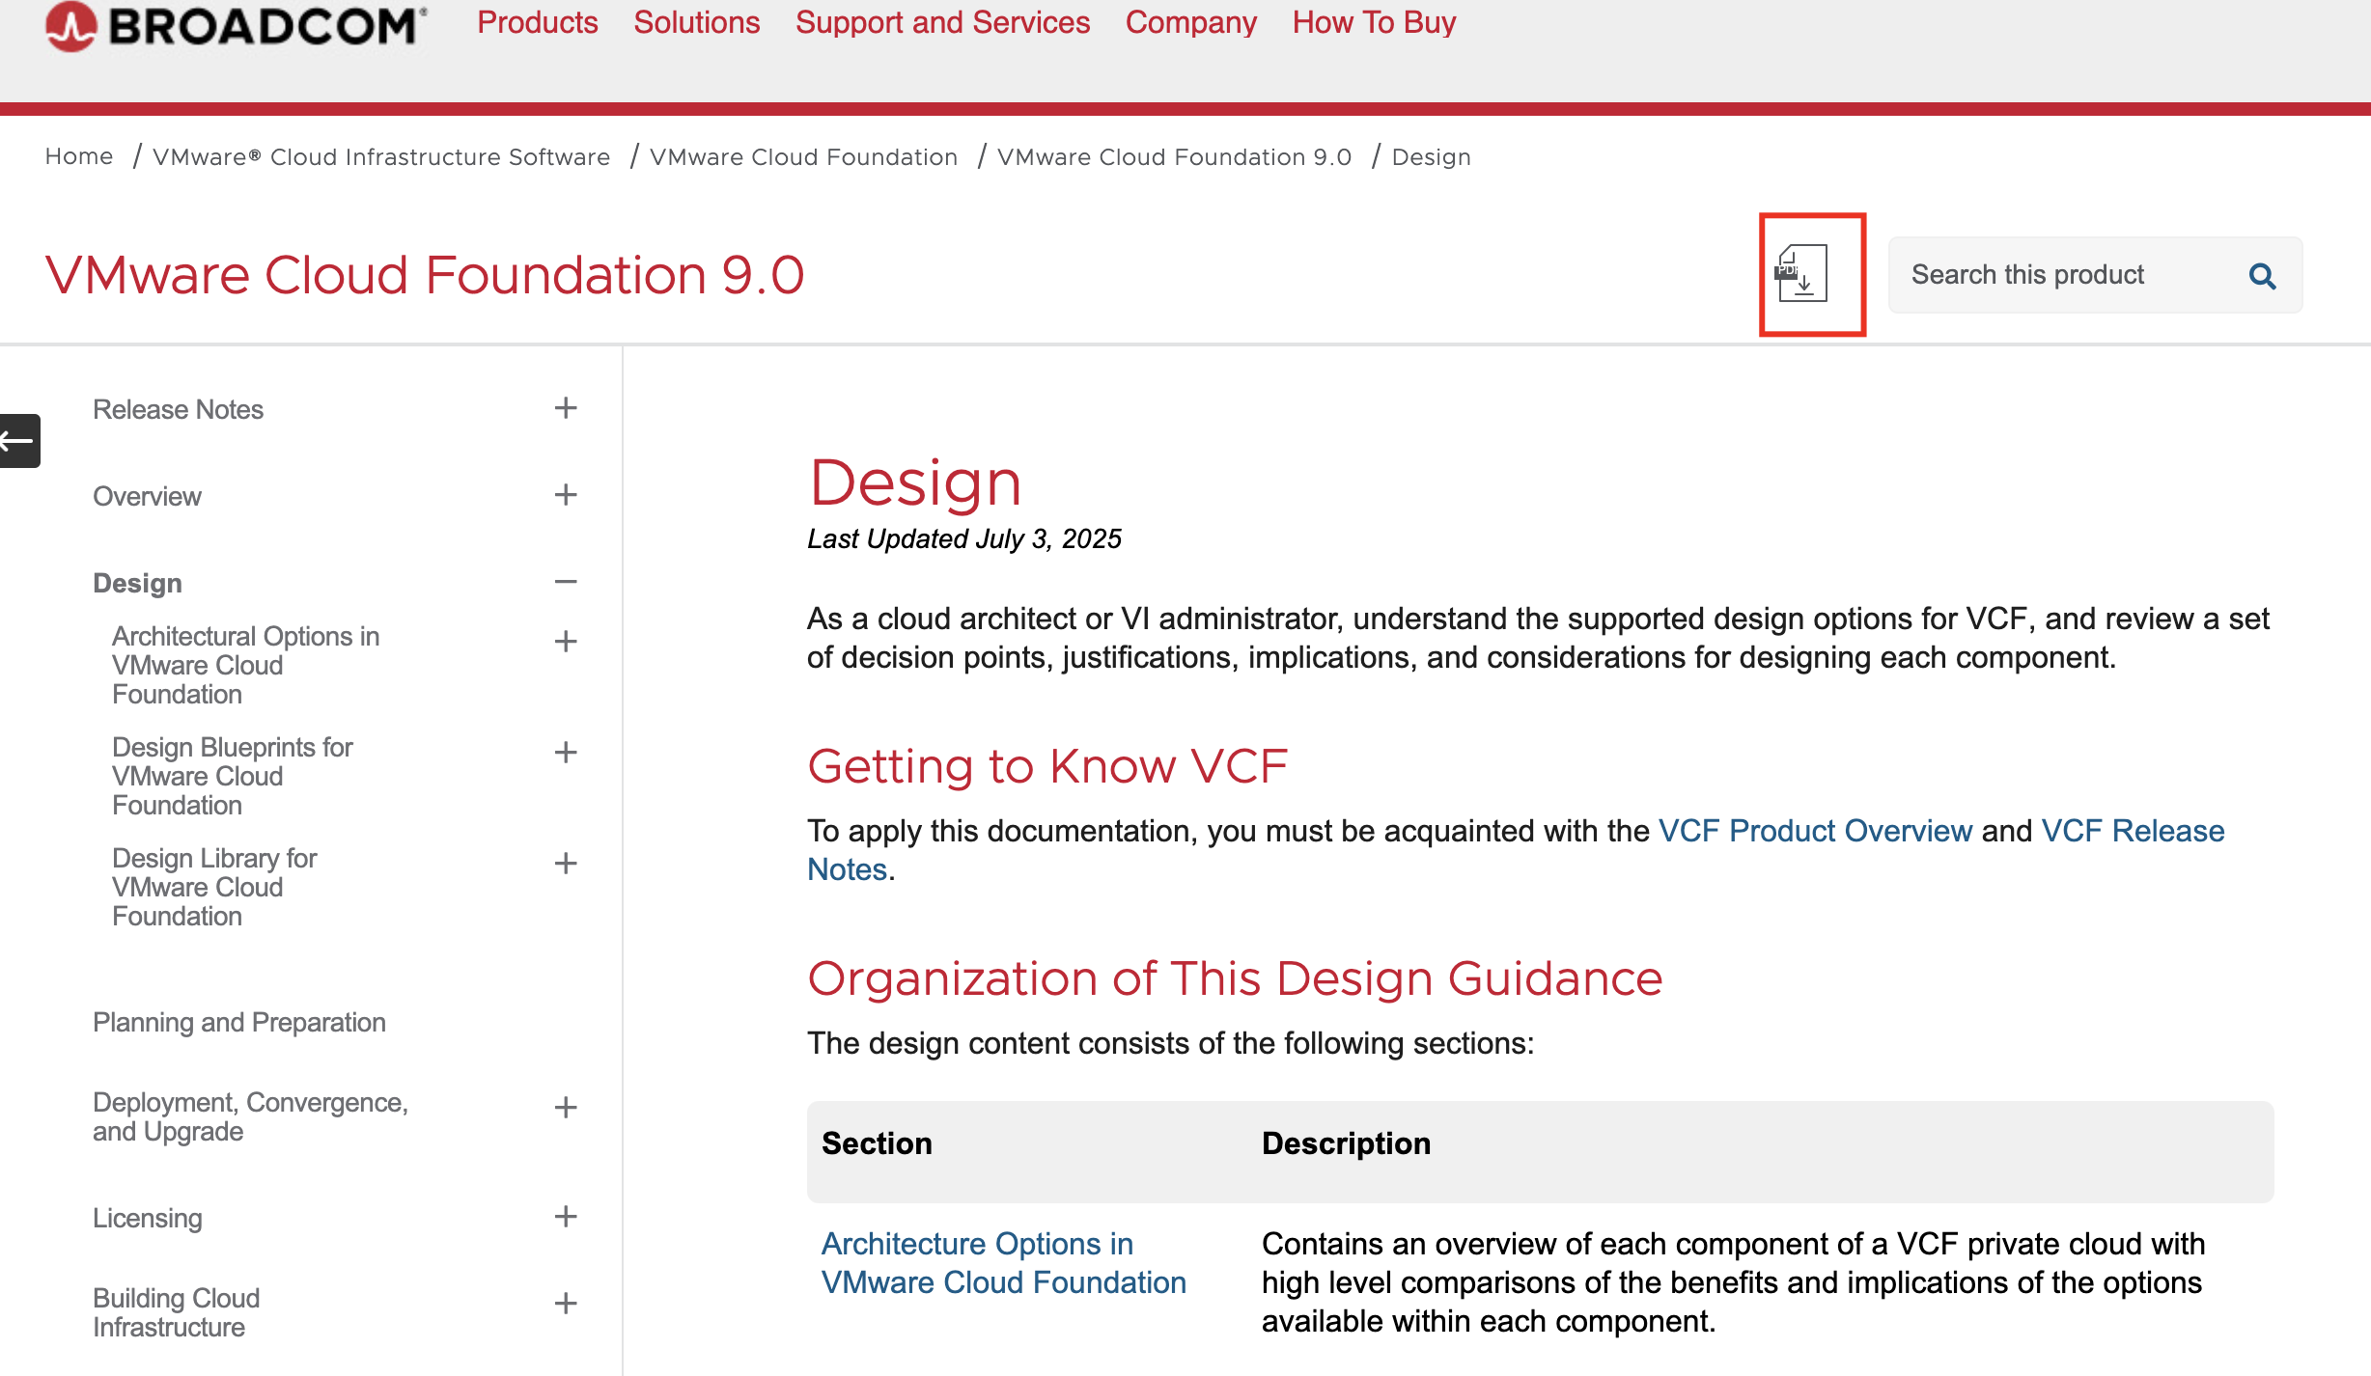
Task: Open Support and Services menu
Action: coord(942,22)
